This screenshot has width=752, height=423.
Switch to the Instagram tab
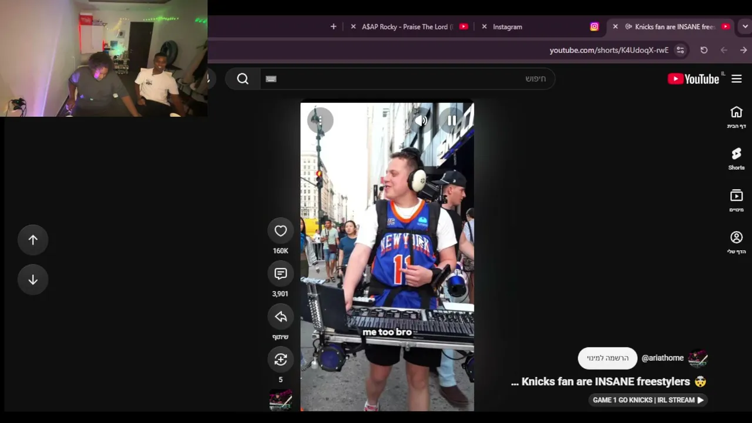pyautogui.click(x=539, y=26)
